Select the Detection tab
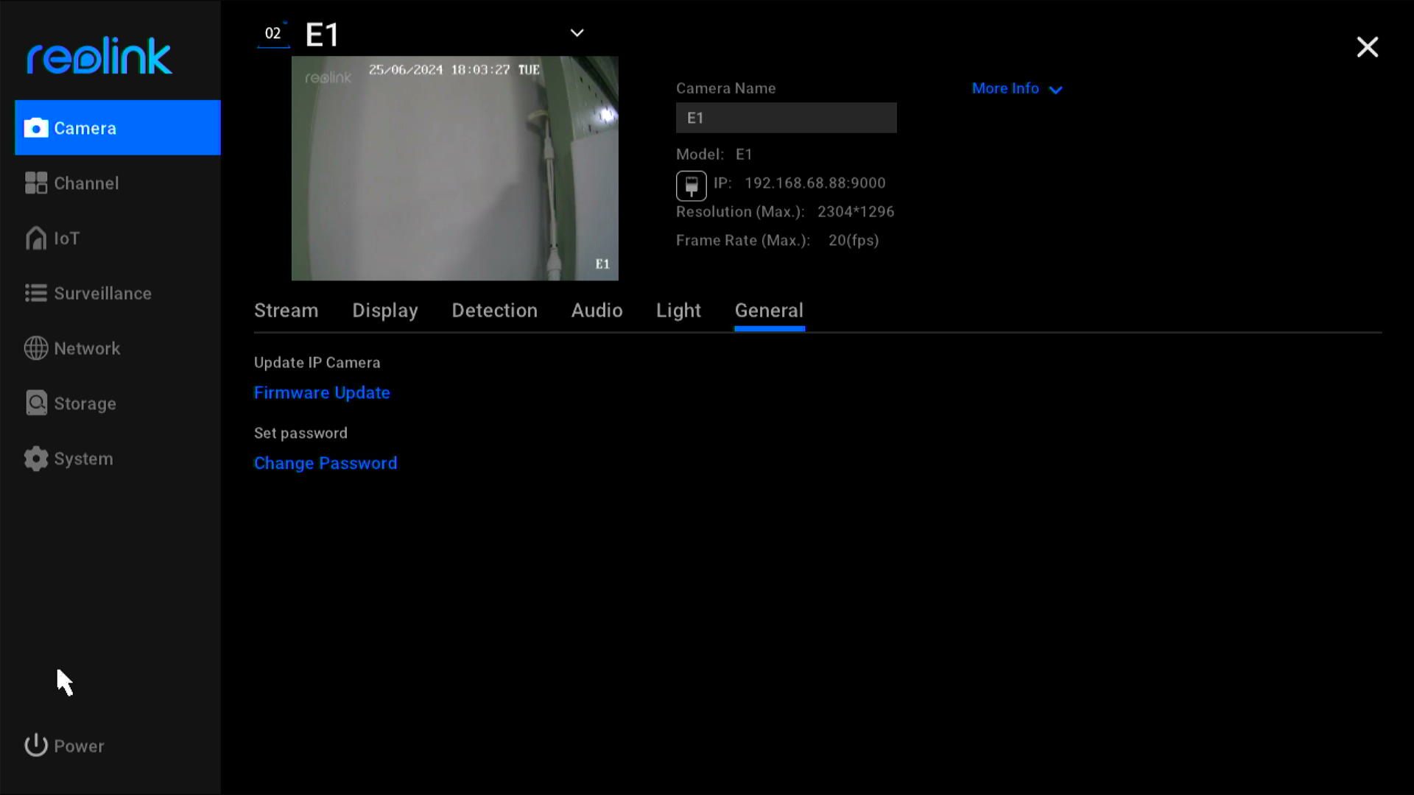 point(494,311)
